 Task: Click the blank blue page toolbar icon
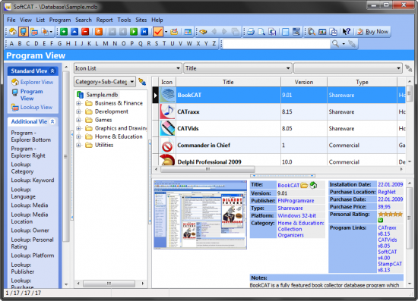285,32
